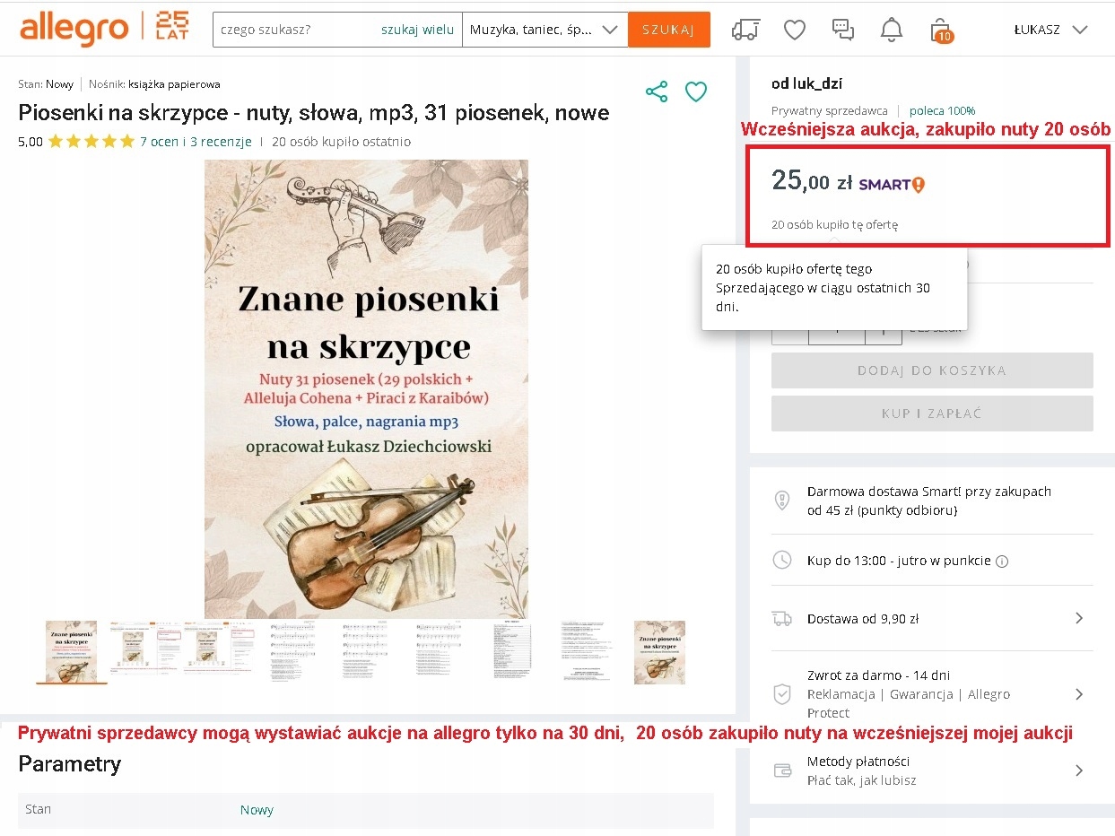Share this offer using share icon
The width and height of the screenshot is (1115, 836).
[x=657, y=91]
